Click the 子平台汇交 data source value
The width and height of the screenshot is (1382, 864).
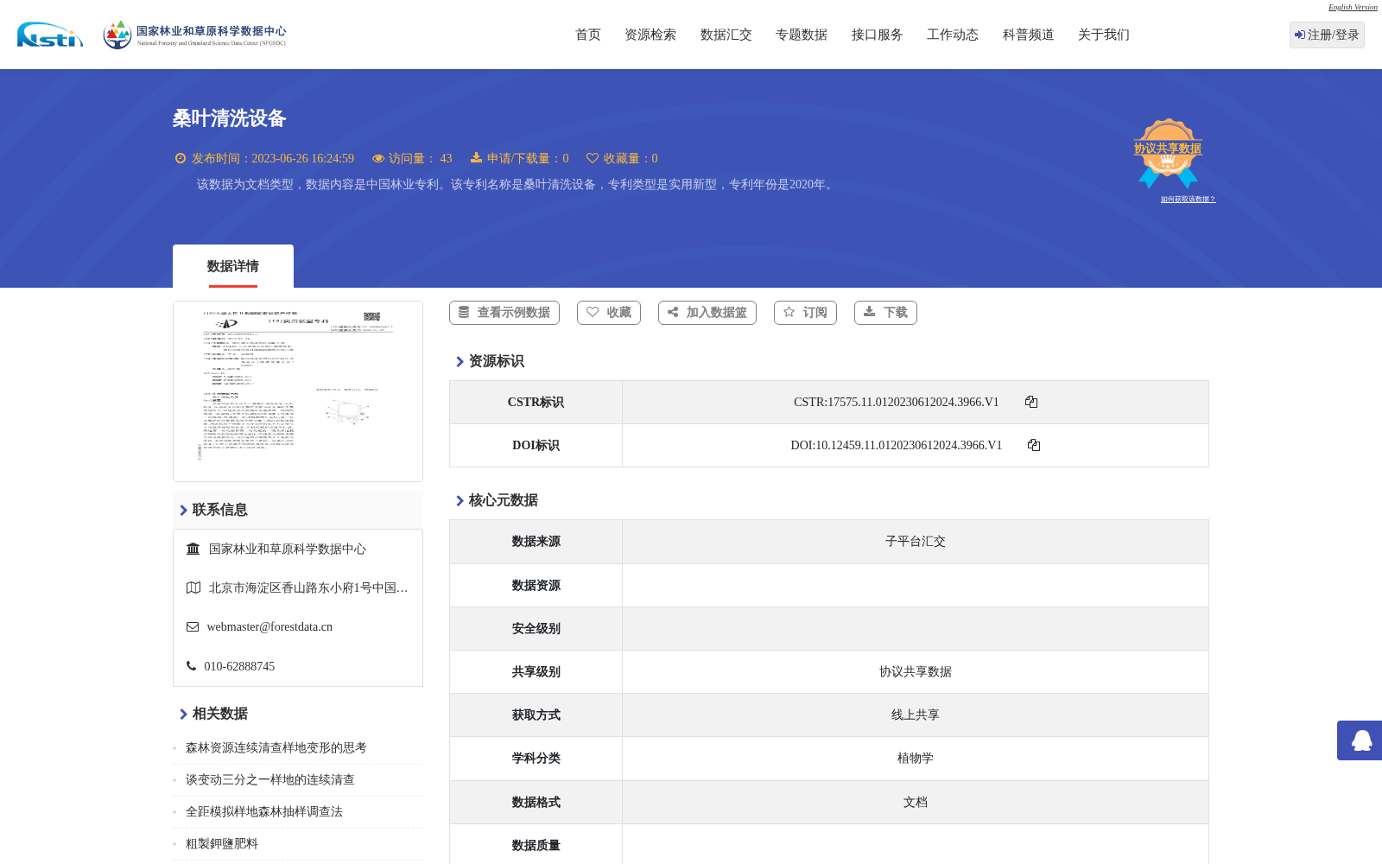click(x=916, y=542)
